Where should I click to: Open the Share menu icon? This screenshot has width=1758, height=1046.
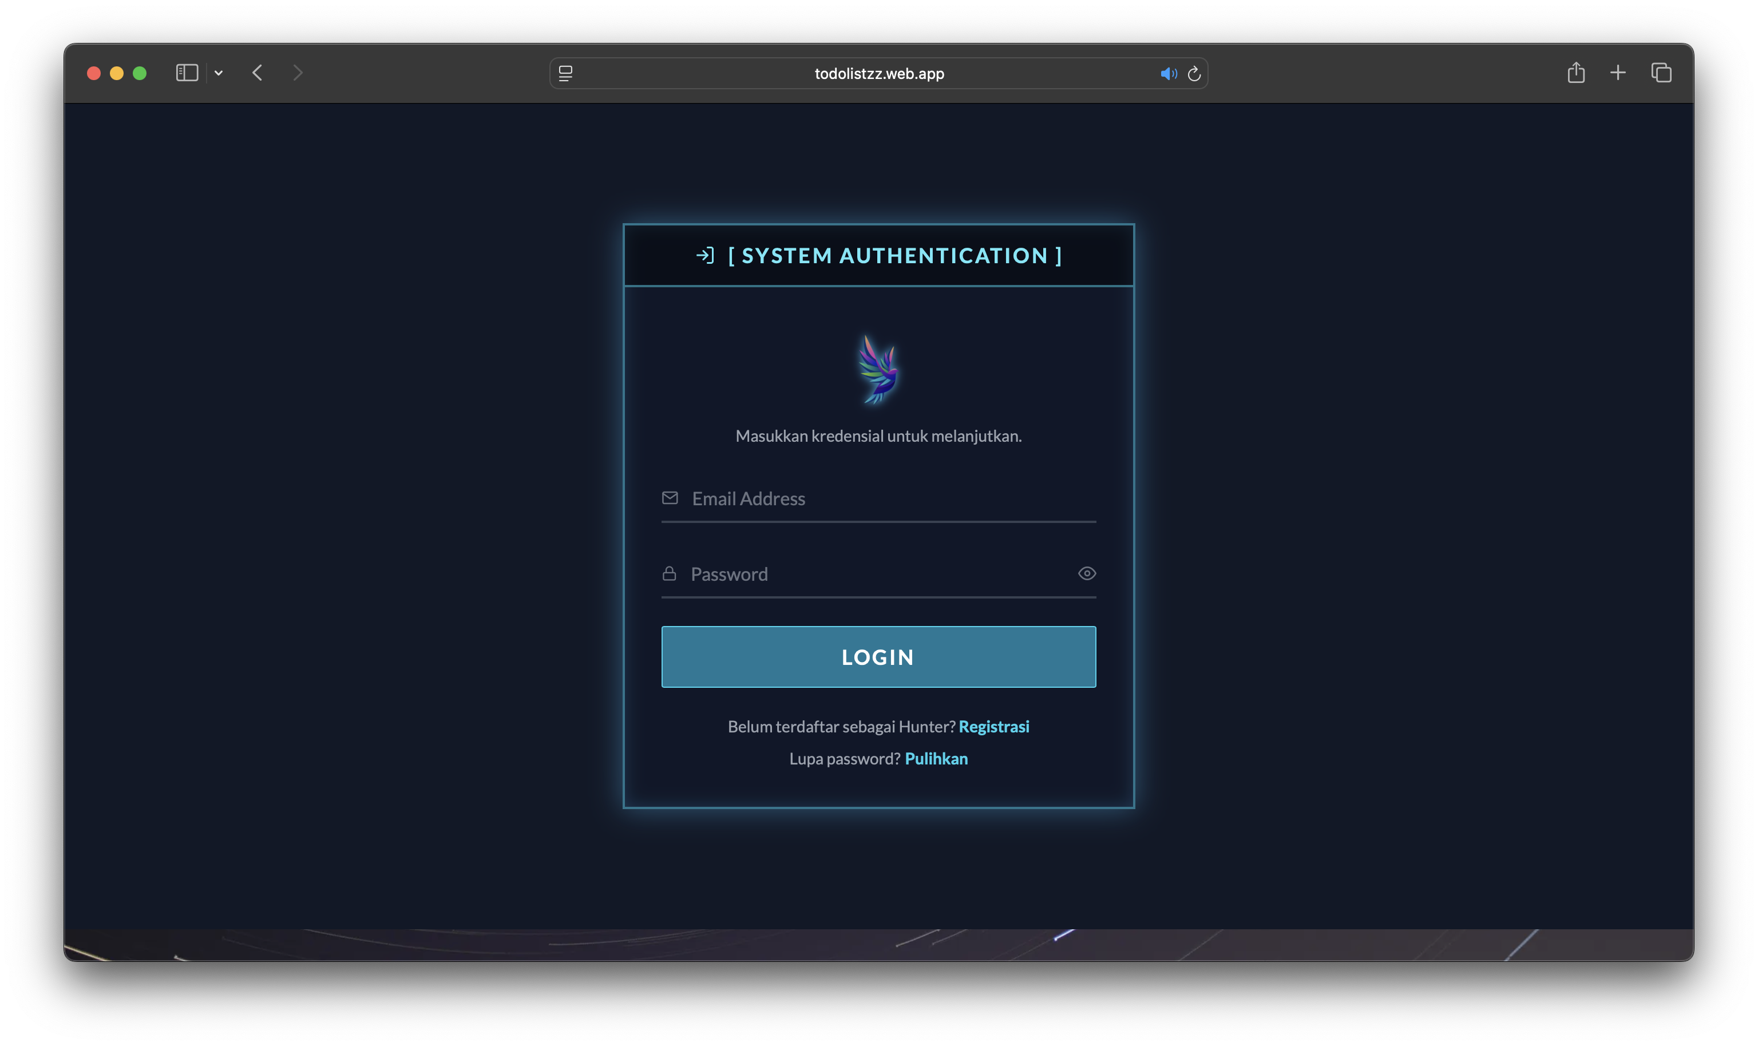pyautogui.click(x=1576, y=72)
